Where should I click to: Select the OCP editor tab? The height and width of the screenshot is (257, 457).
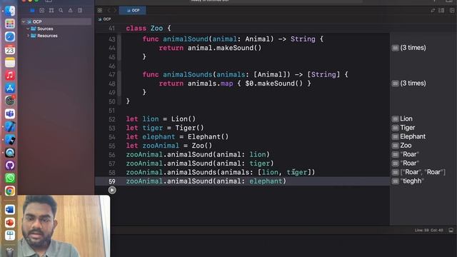[133, 10]
